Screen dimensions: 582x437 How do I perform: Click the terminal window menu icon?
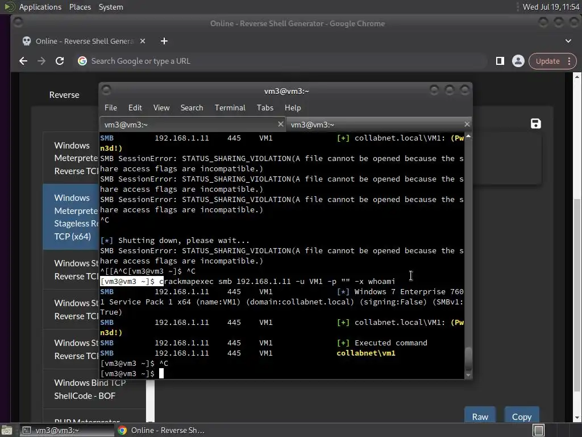106,90
